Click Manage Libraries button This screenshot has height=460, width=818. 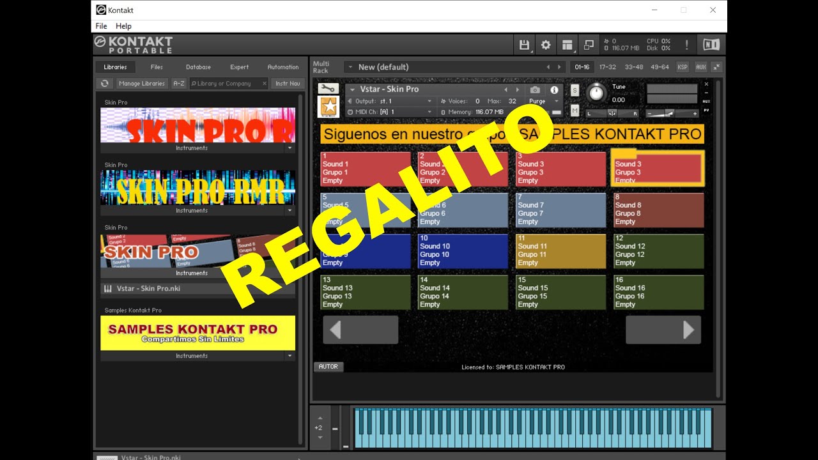click(142, 83)
